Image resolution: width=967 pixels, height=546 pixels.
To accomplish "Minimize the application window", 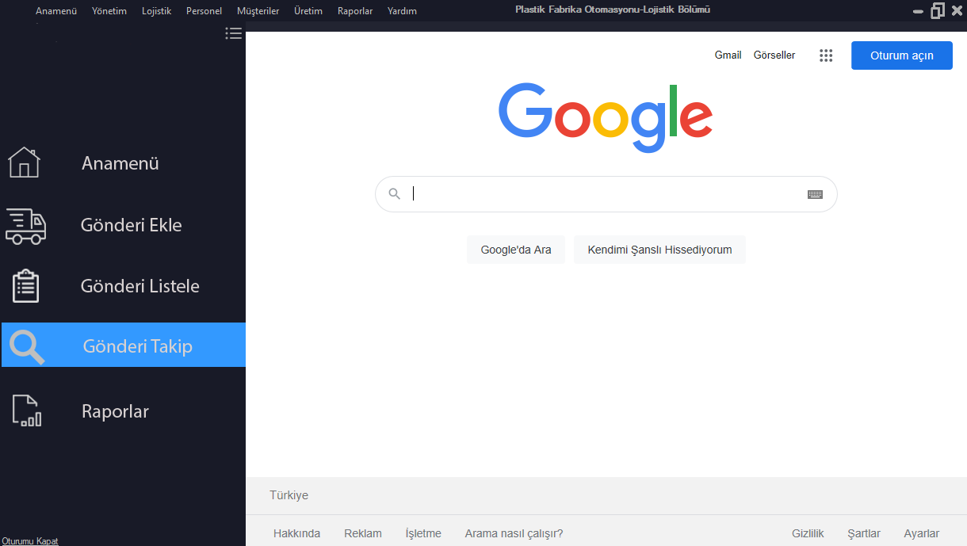I will (918, 13).
